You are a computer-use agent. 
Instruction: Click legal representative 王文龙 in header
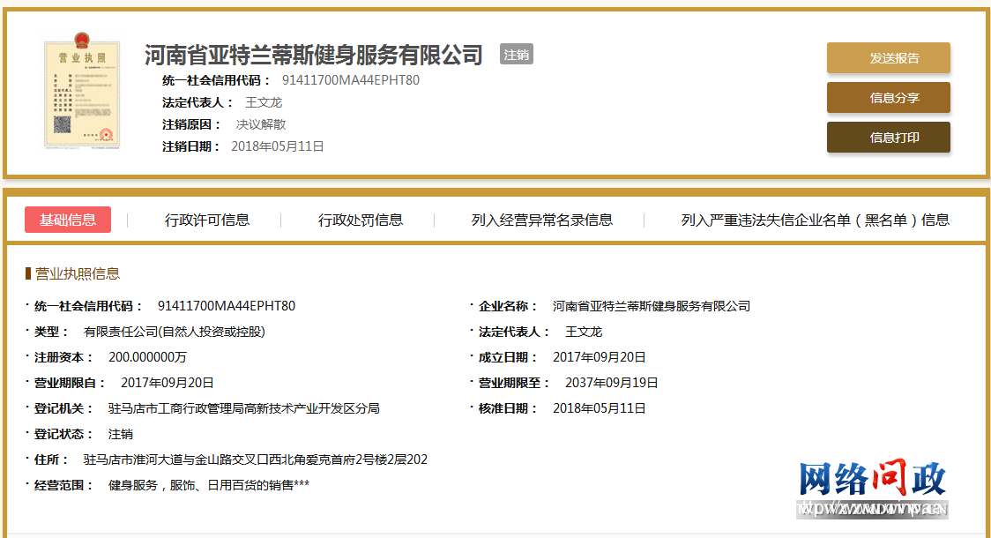264,102
